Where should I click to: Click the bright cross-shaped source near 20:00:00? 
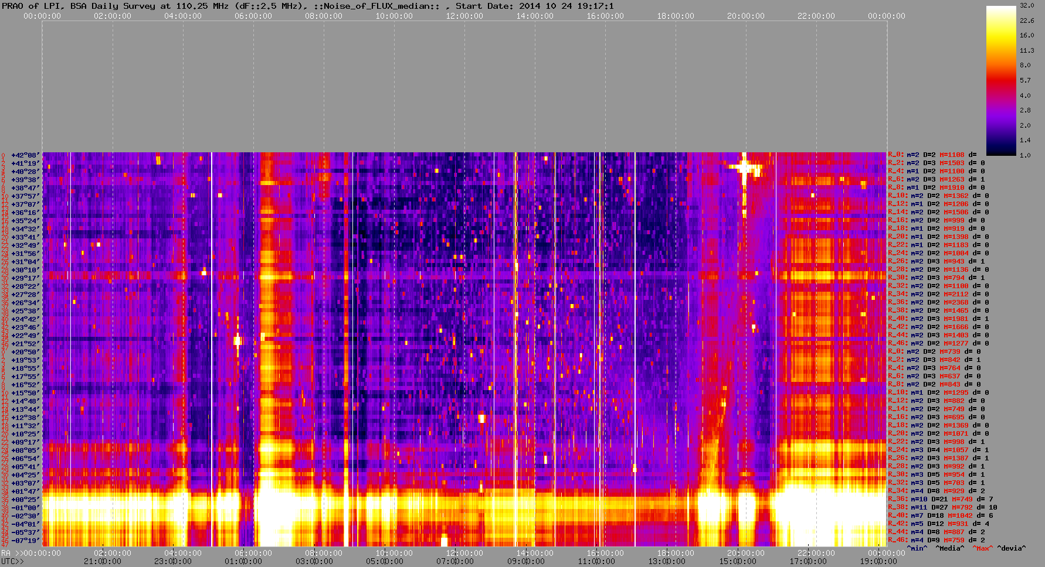[745, 168]
